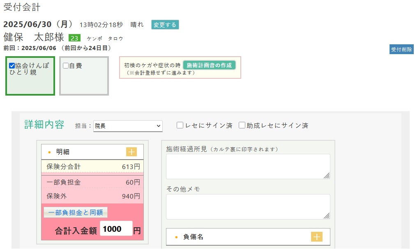The height and width of the screenshot is (249, 415).
Task: Click the plus icon beside 負傷名
Action: point(316,237)
